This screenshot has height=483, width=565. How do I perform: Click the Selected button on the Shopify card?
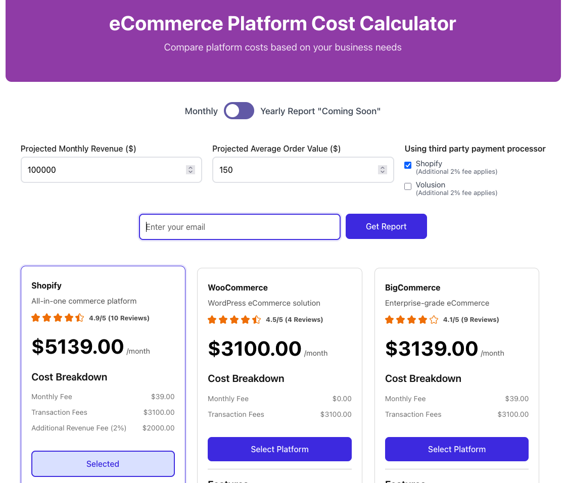(103, 463)
